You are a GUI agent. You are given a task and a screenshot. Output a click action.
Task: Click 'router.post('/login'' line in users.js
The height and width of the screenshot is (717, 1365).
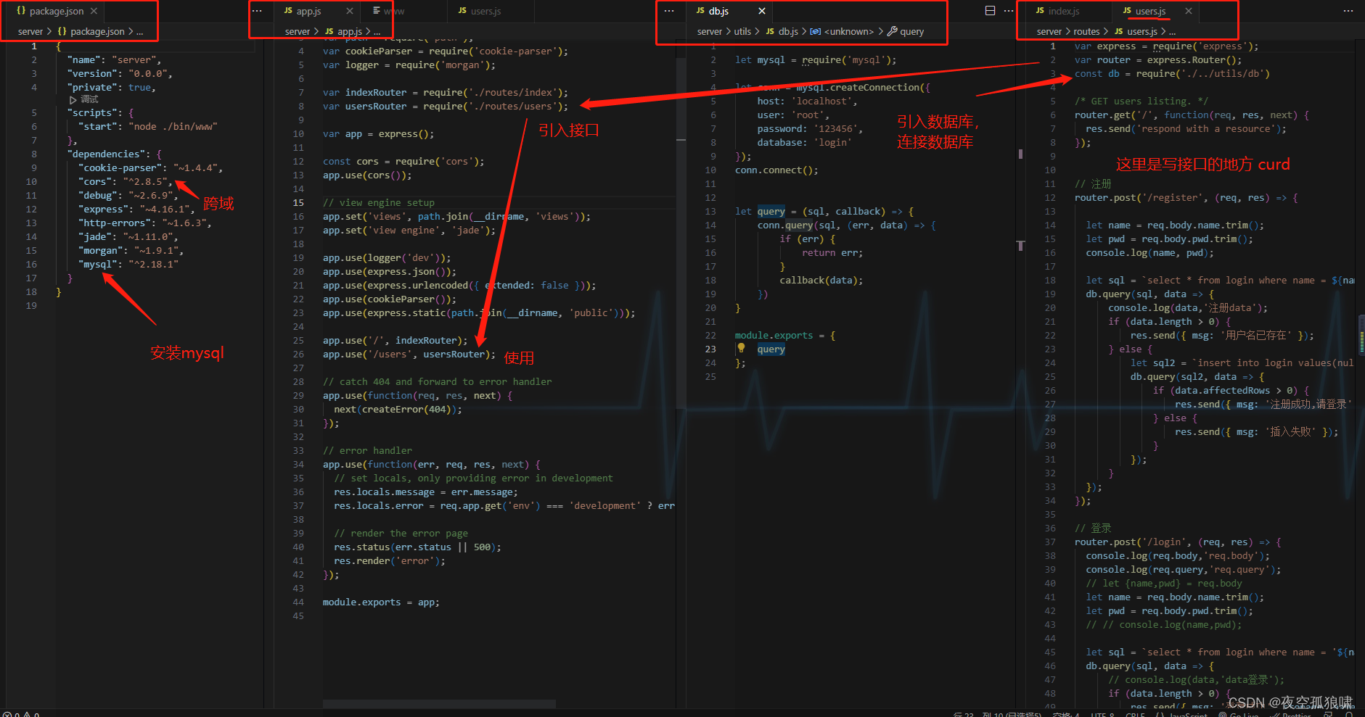[x=1179, y=542]
